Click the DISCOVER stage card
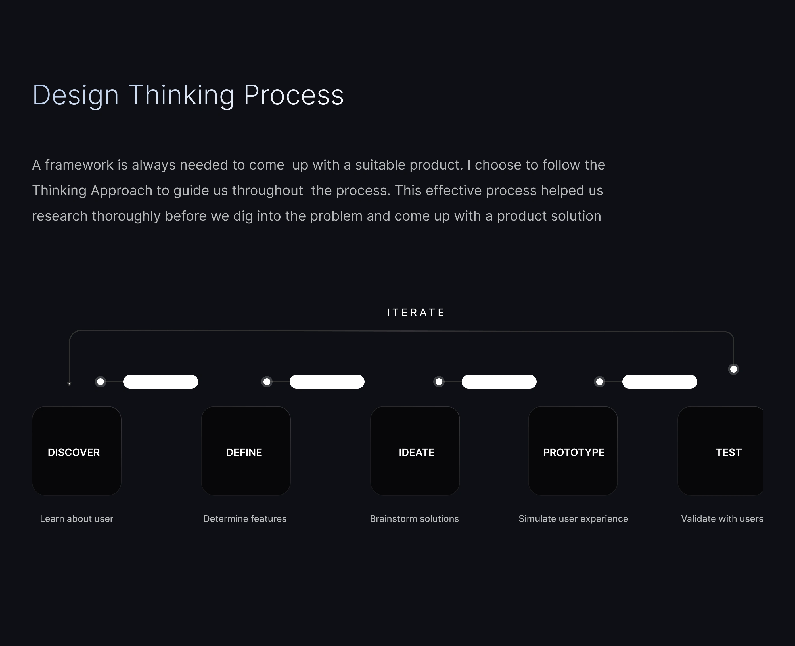This screenshot has height=646, width=795. (x=76, y=451)
